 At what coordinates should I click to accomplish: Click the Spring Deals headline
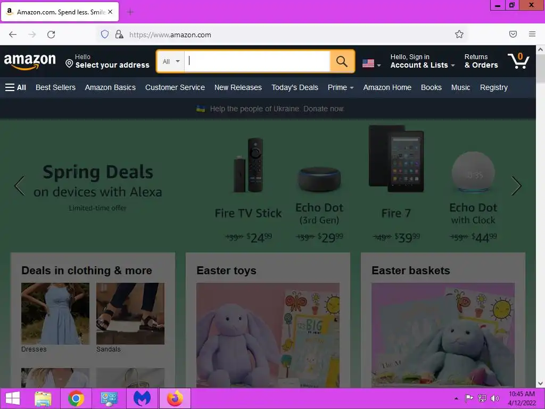98,172
